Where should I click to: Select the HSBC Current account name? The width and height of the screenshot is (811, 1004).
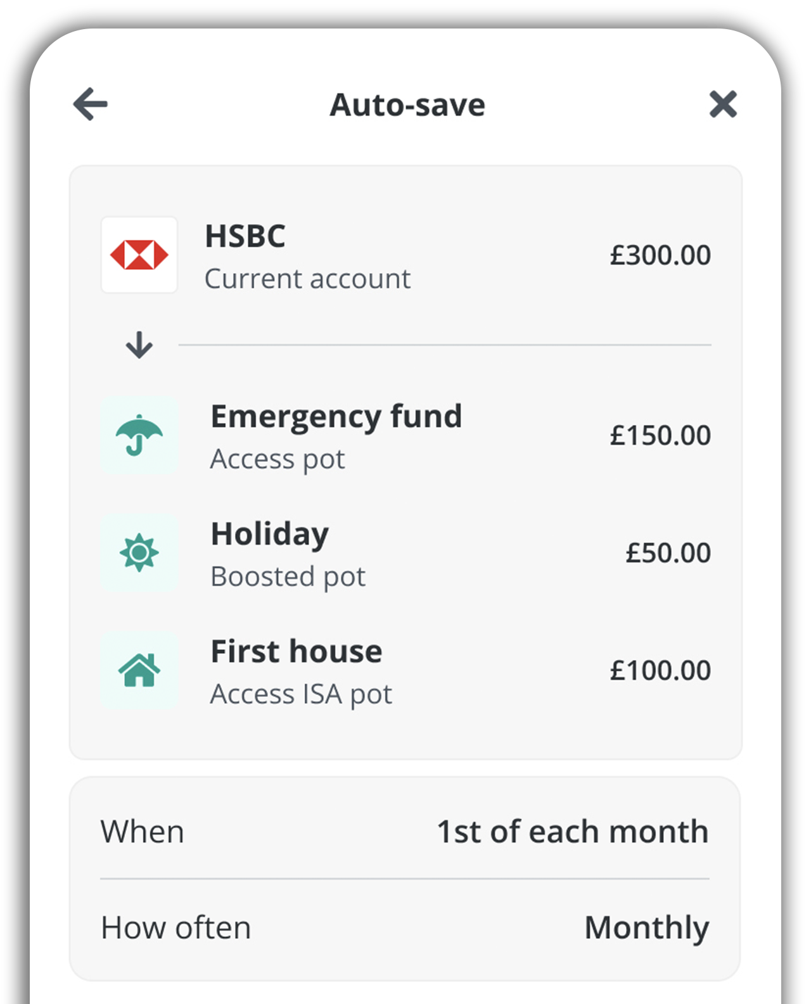(x=308, y=257)
